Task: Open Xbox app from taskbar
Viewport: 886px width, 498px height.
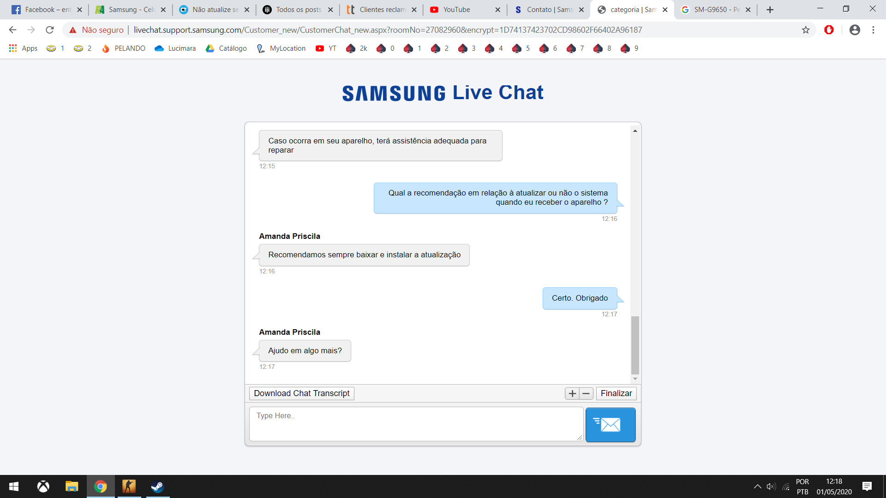Action: 43,486
